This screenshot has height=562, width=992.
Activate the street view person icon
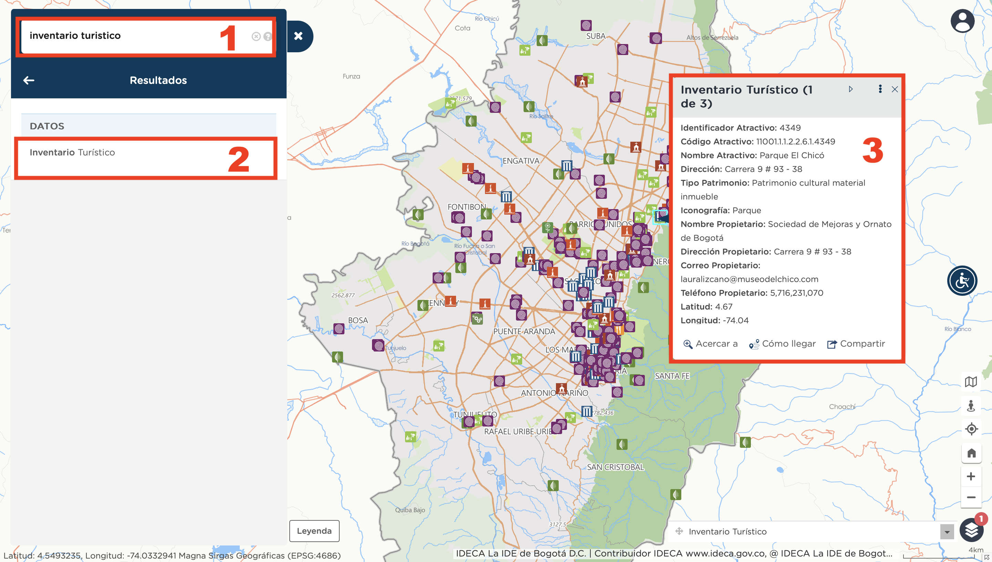[971, 406]
